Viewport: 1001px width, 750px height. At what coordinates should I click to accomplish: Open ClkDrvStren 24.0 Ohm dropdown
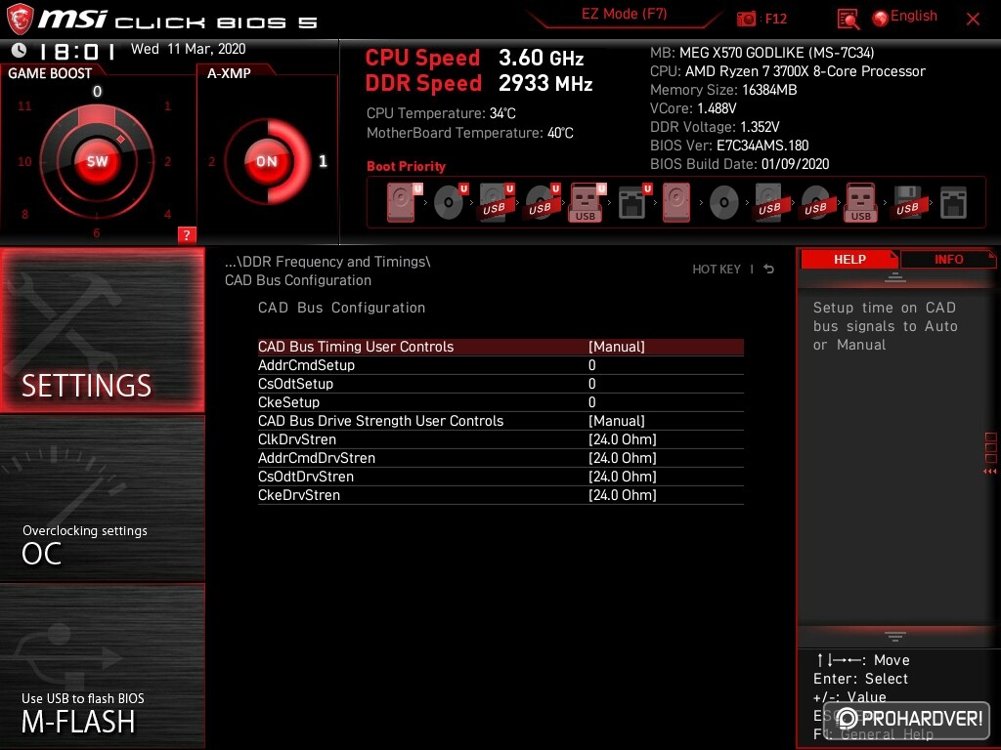pyautogui.click(x=623, y=440)
